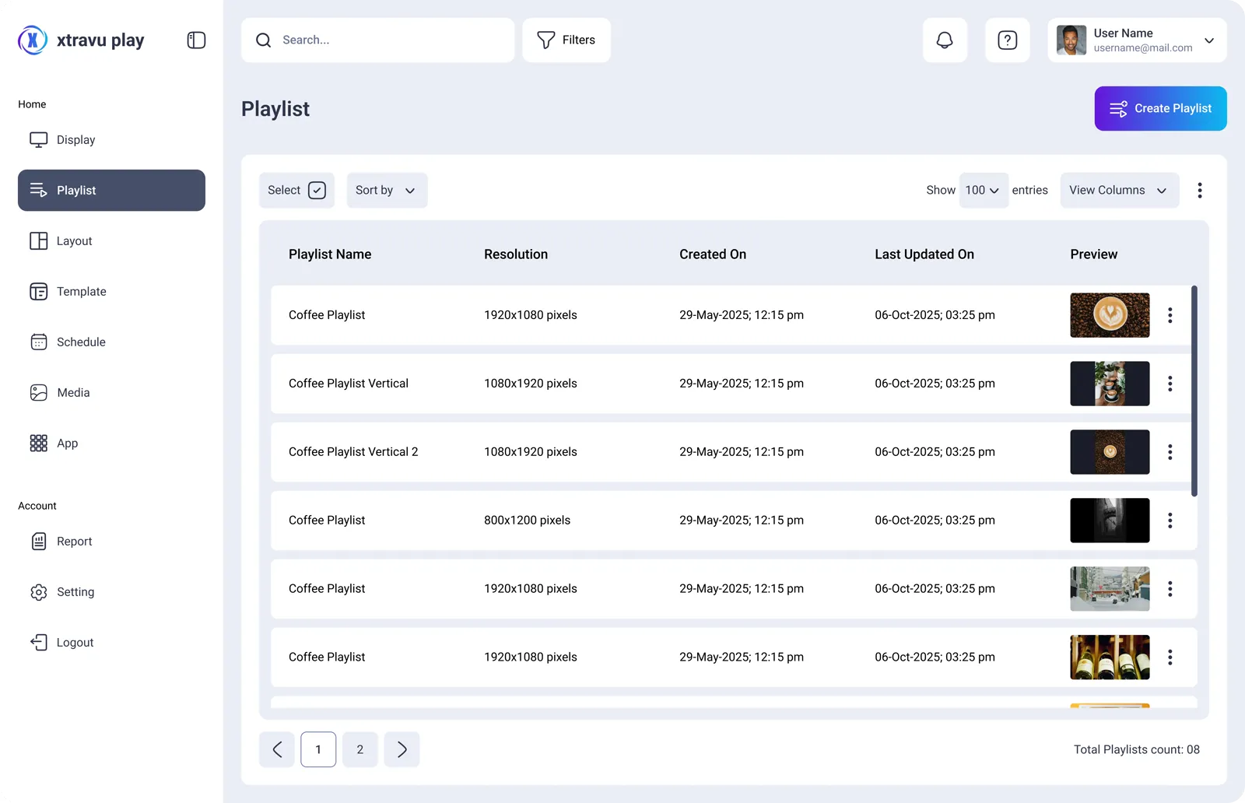Open Report under Account
The width and height of the screenshot is (1245, 803).
pos(111,542)
